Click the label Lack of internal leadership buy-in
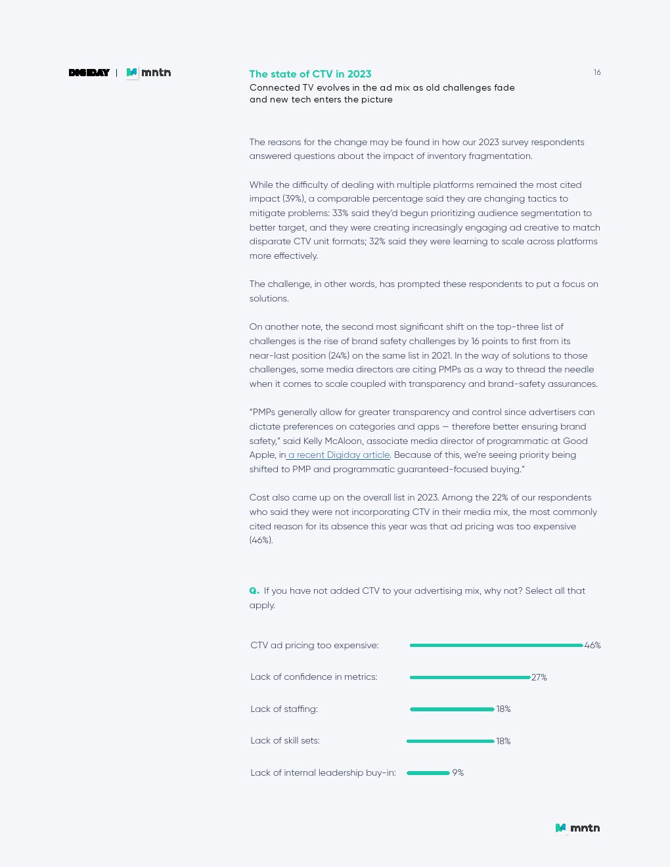 323,773
